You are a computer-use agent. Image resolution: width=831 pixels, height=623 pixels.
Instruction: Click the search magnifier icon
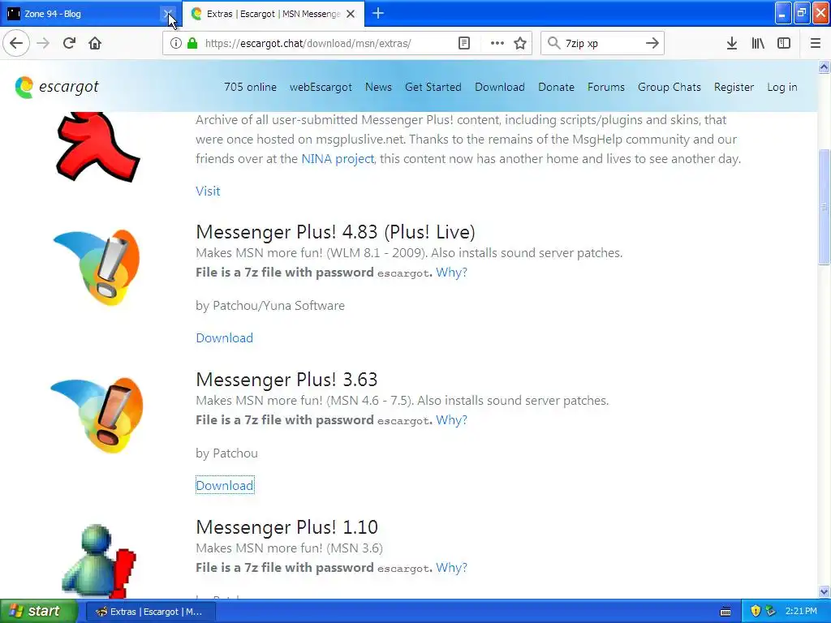coord(553,43)
